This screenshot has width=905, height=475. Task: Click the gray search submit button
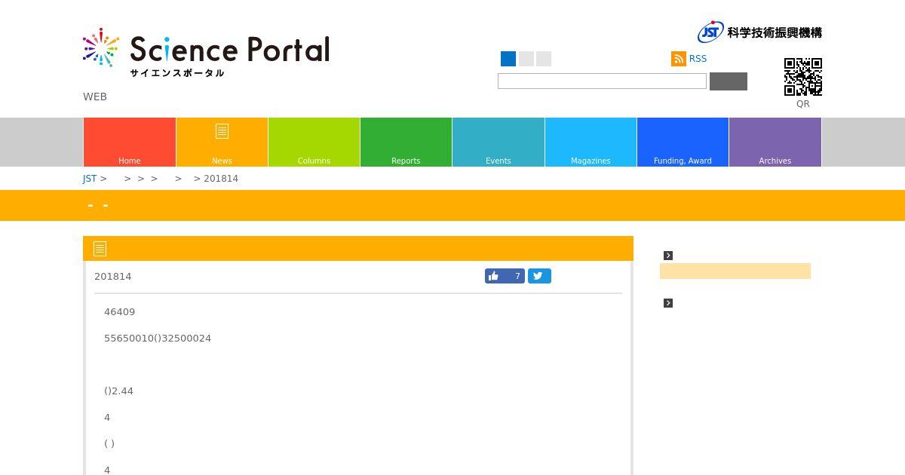tap(729, 81)
